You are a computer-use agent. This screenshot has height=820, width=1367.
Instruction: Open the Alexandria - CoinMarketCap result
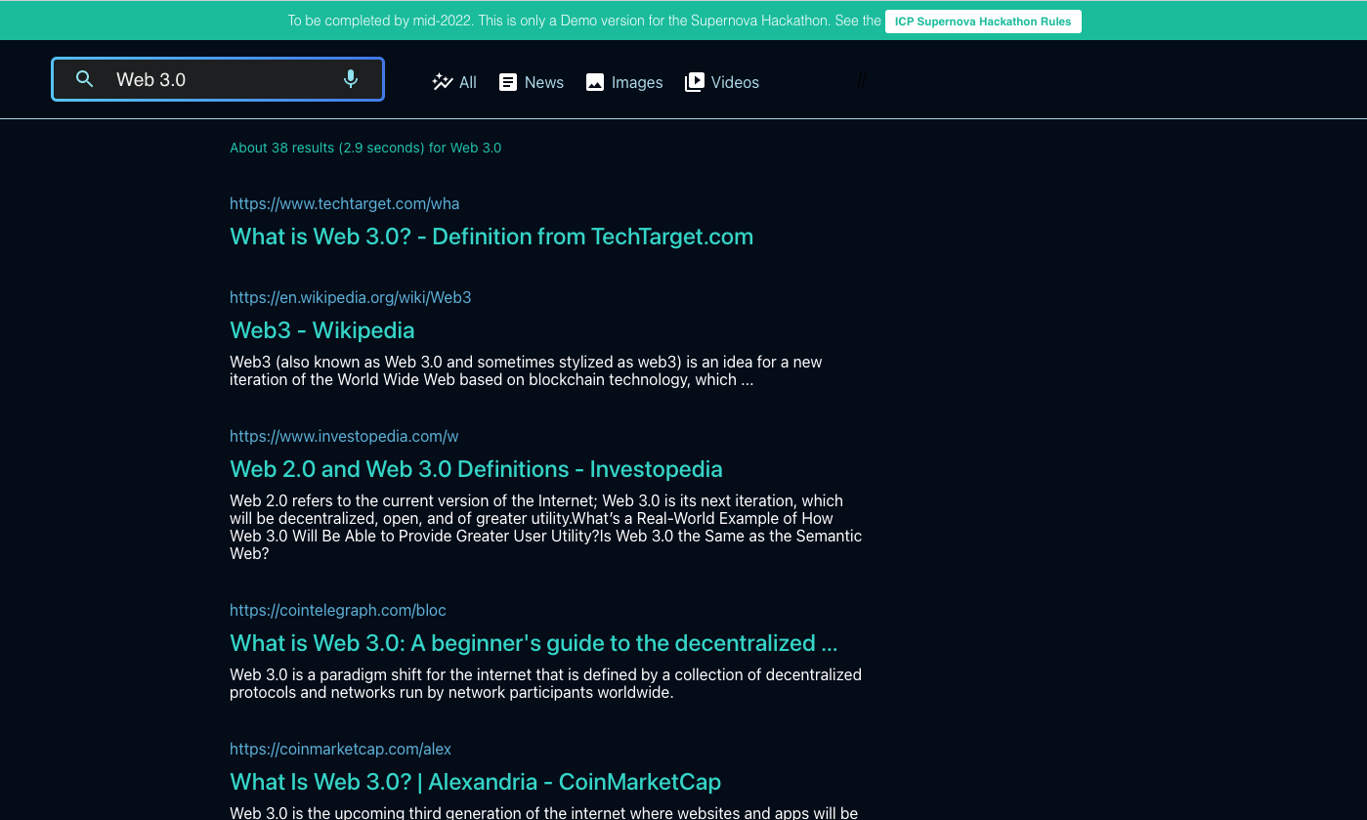pyautogui.click(x=475, y=782)
